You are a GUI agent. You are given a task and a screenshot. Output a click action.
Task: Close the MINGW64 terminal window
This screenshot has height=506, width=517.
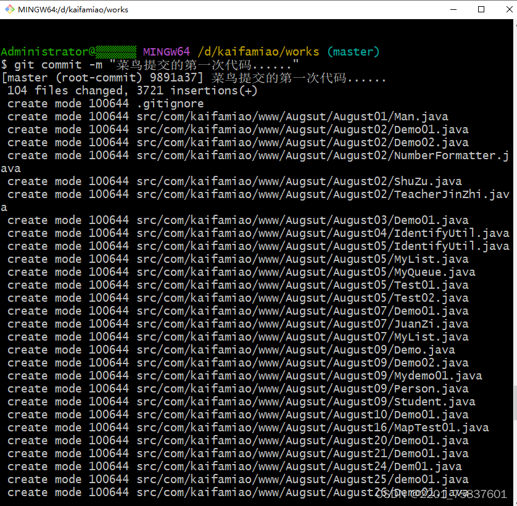click(510, 10)
